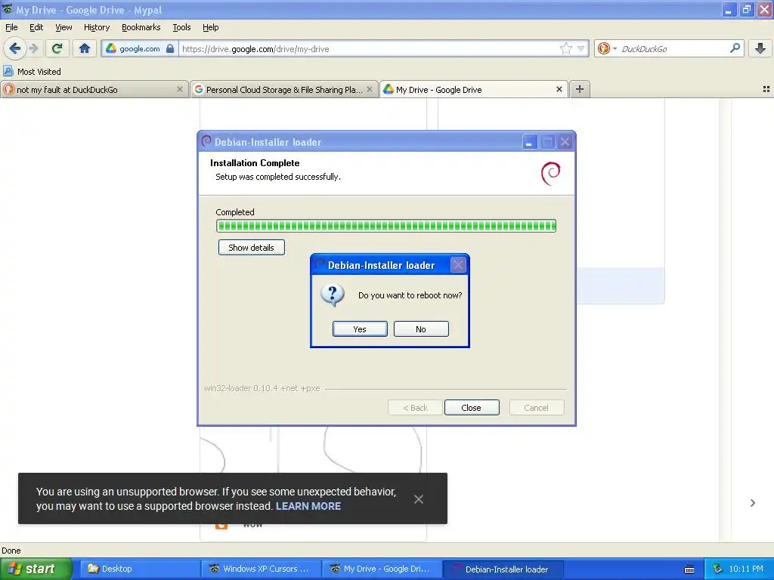774x580 pixels.
Task: Click the right chevron arrow on Drive page
Action: tap(752, 503)
